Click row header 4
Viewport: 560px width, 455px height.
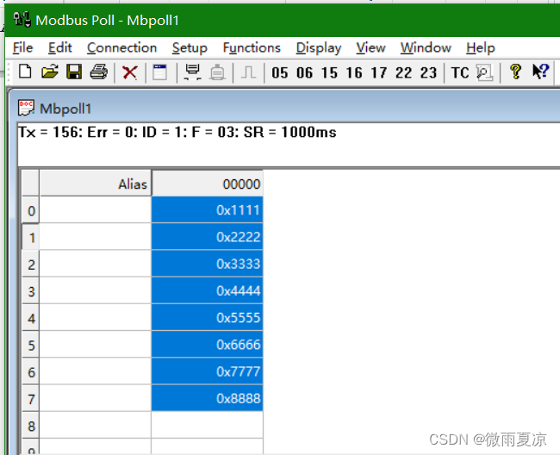[31, 318]
